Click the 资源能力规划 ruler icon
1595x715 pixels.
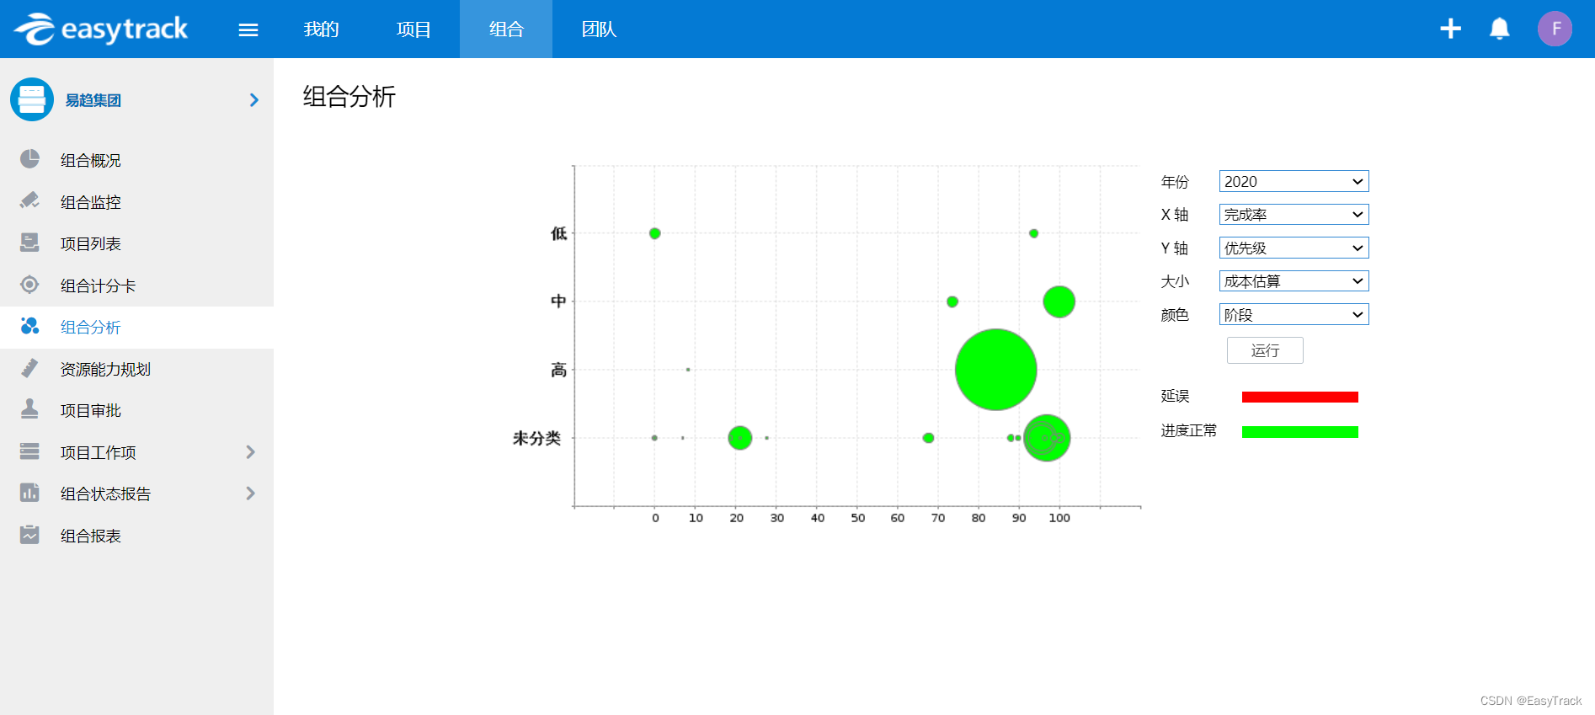29,368
